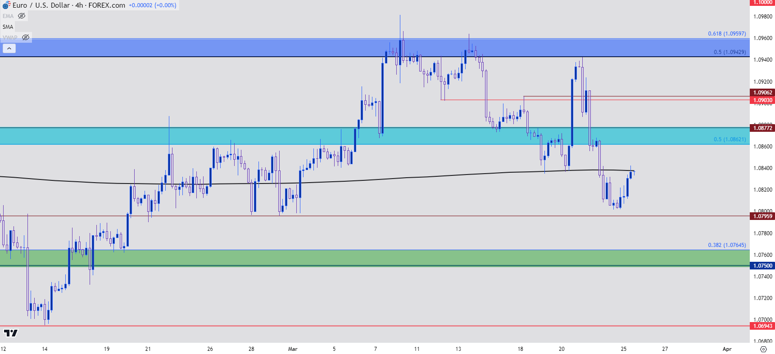Select the SMA indicator label
Viewport: 775px width, 354px height.
[8, 27]
